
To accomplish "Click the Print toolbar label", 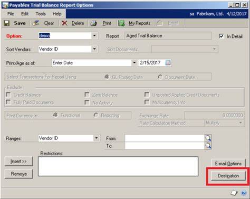I will click(x=107, y=23).
